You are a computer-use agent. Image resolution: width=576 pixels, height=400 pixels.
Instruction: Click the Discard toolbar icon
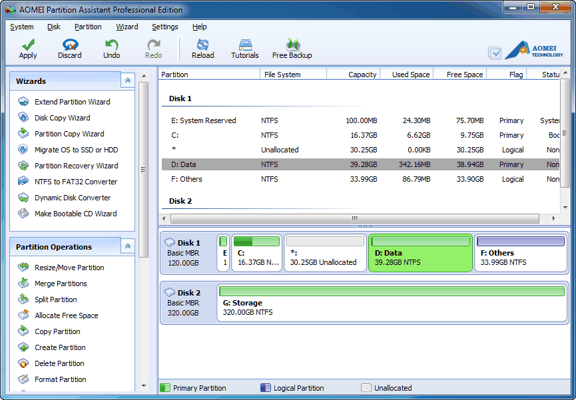(x=70, y=45)
